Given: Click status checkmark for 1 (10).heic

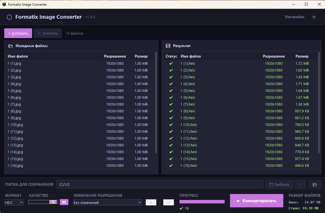Looking at the screenshot, I should pos(171,125).
